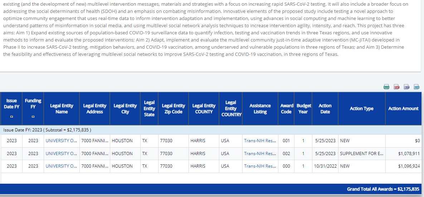Select the Issue Date FY: 2023 subtotal group row

211,130
